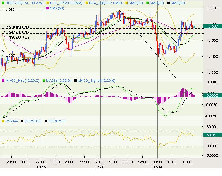Click the 1.1400 price axis label
Screen dimensions: 222x176
[x=212, y=56]
